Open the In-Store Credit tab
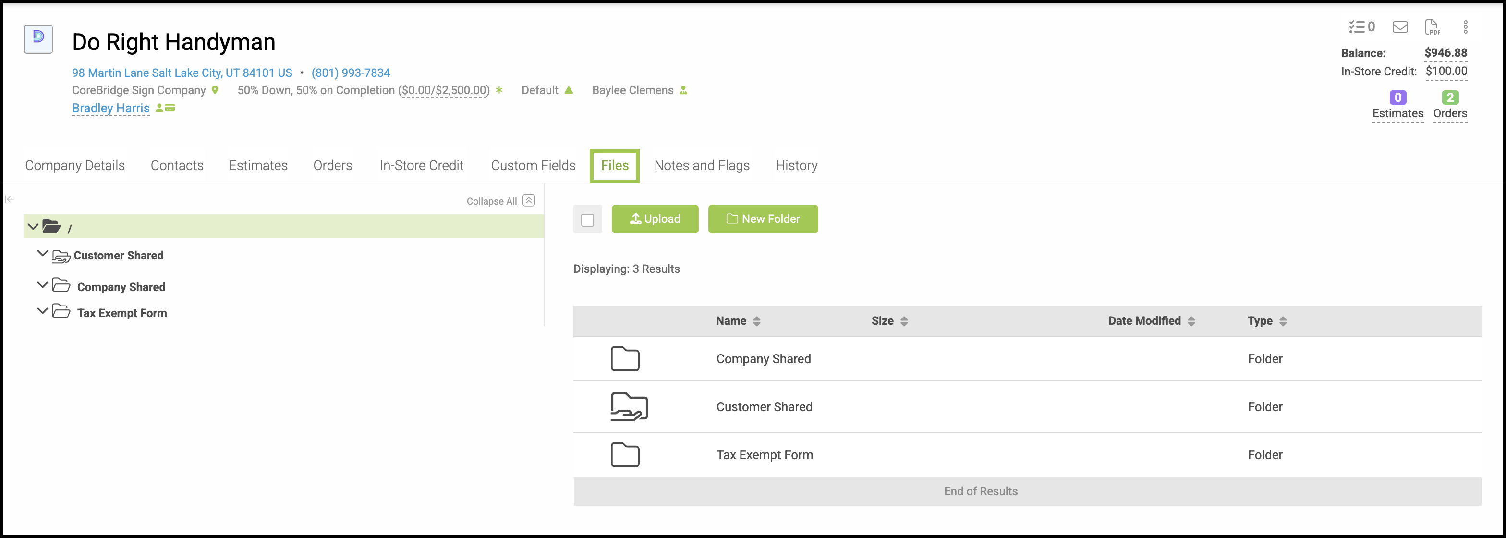 [x=421, y=166]
